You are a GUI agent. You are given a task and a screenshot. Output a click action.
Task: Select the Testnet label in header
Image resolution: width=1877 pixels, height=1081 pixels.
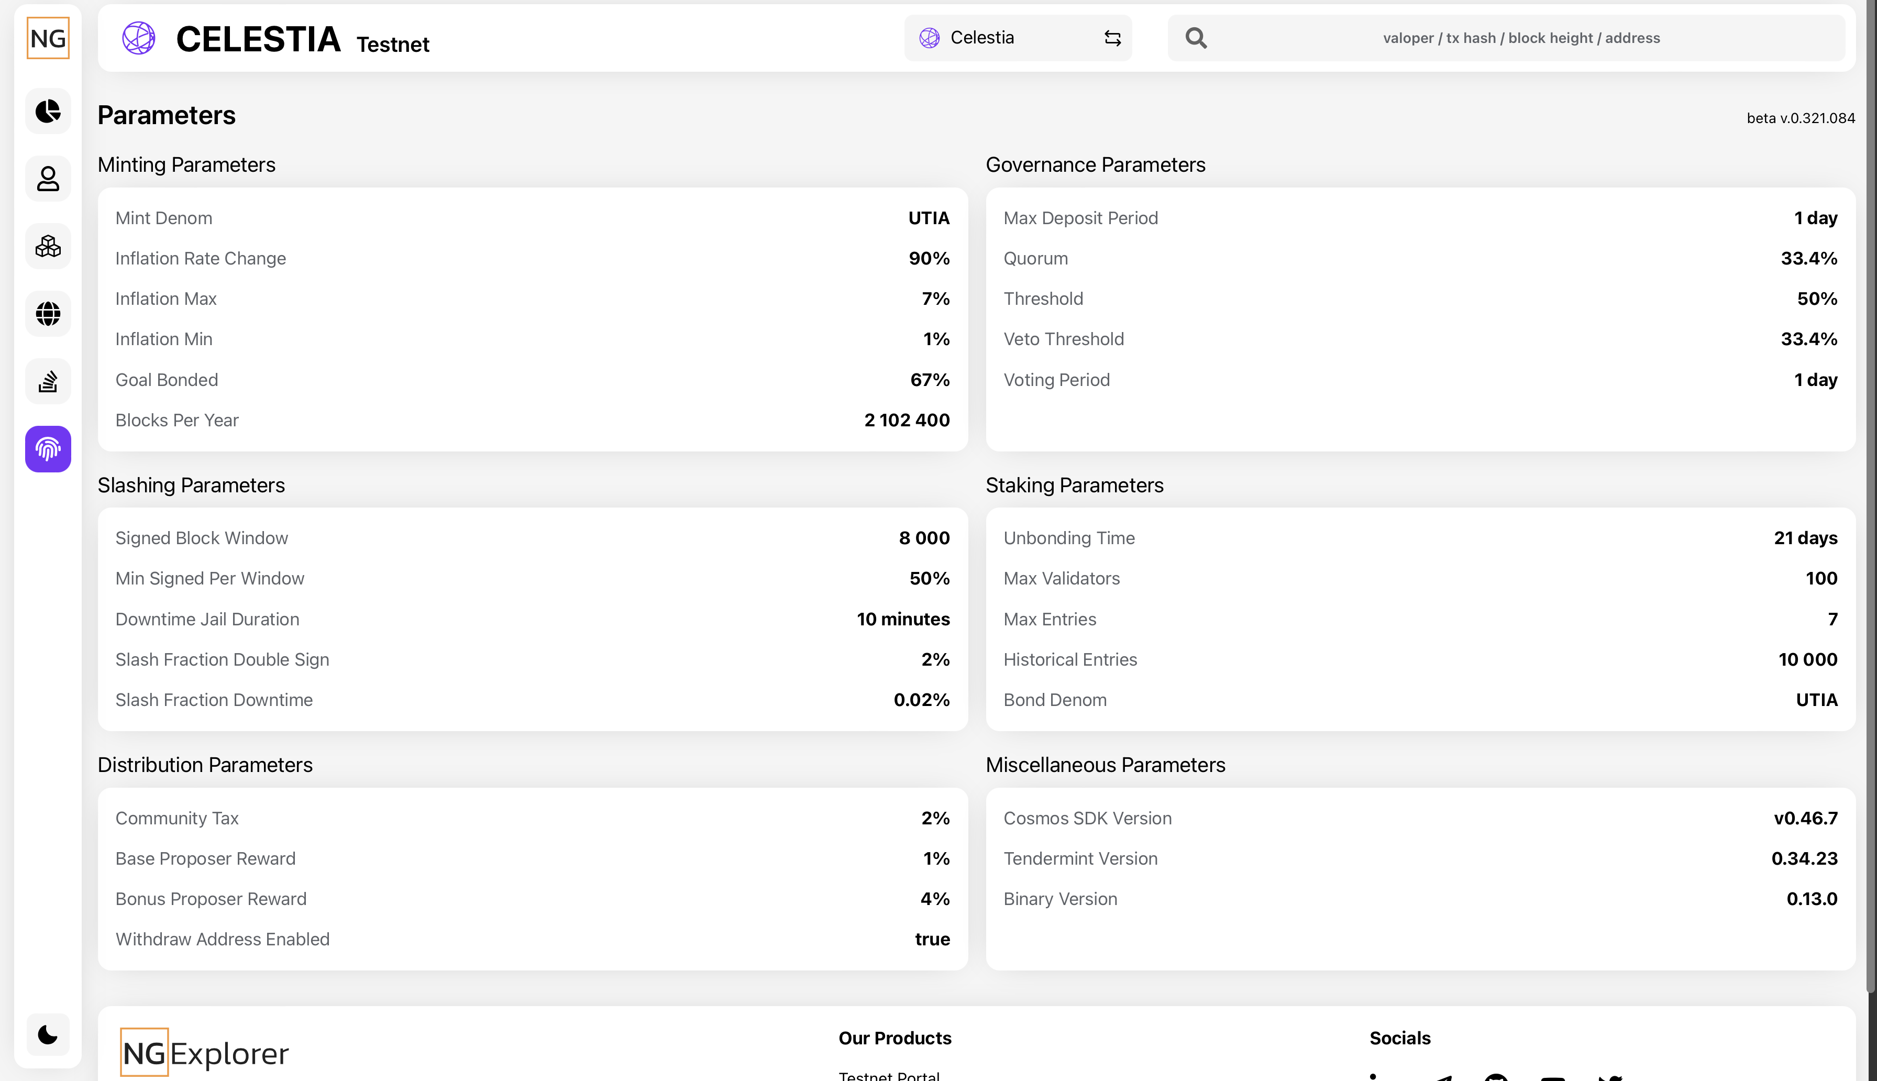click(393, 45)
